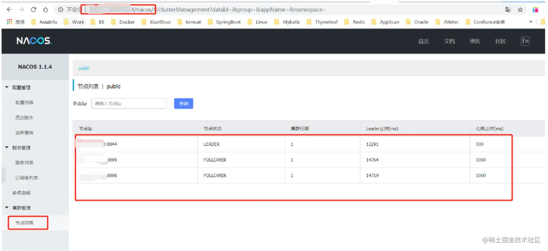This screenshot has width=548, height=251.
Task: Reload the page with refresh icon
Action: click(x=33, y=10)
